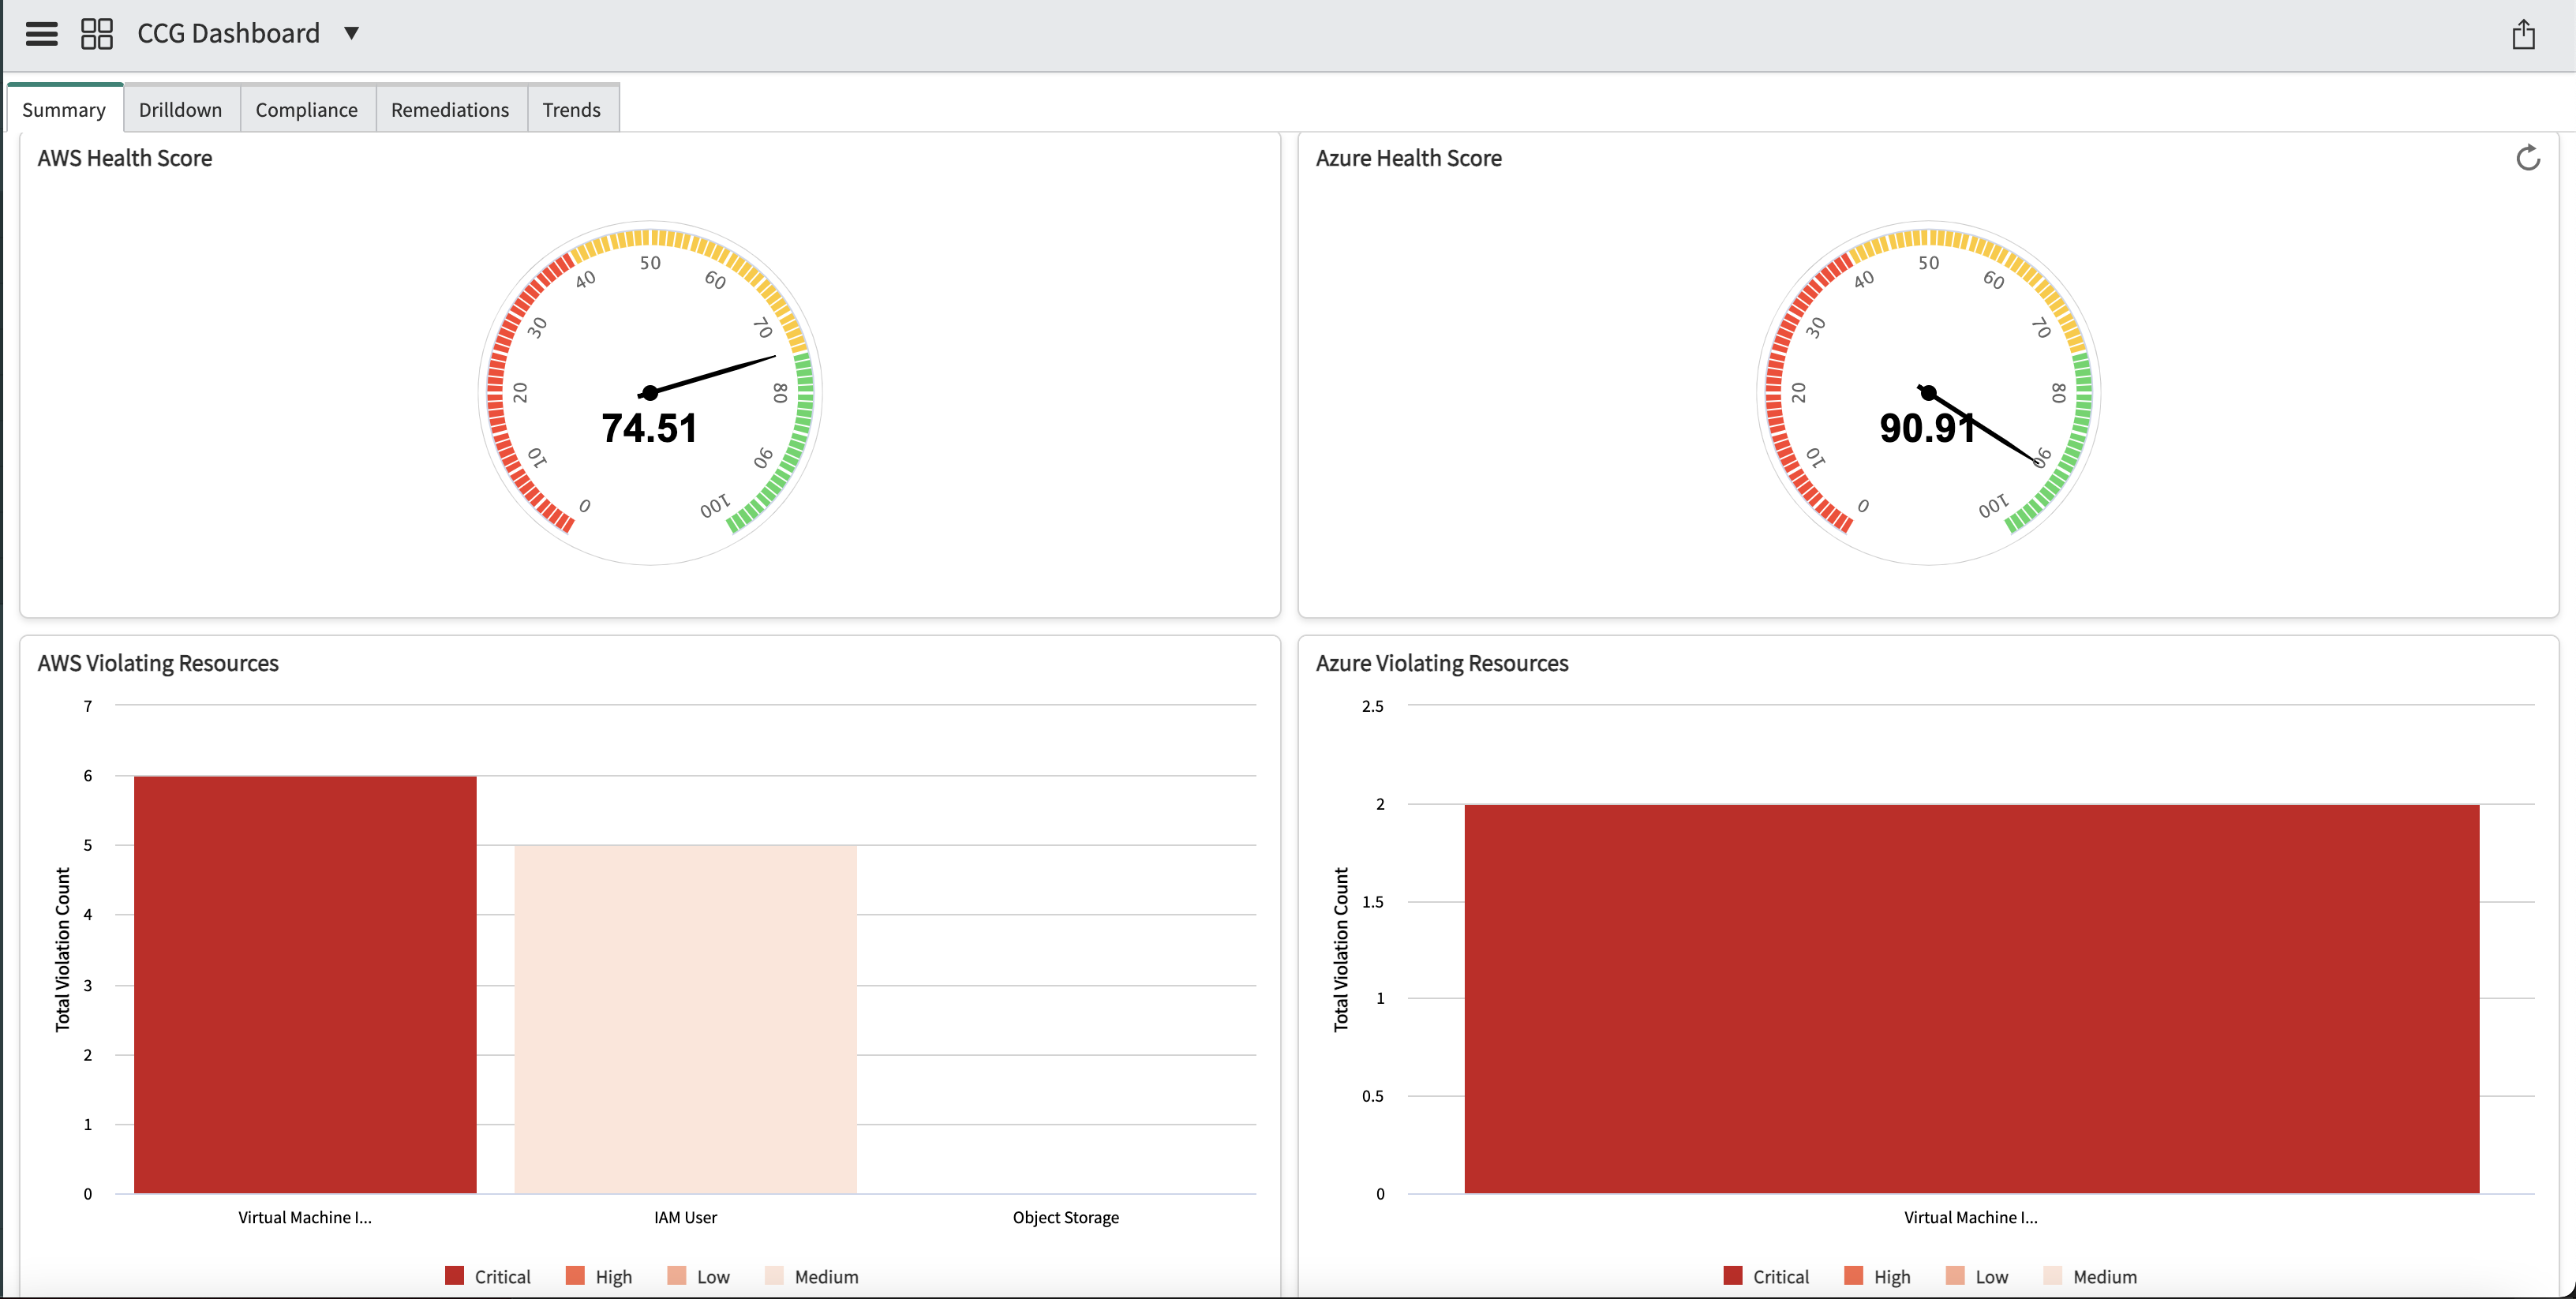Click the AWS IAM User medium bar
Screen dimensions: 2576x1299
coord(686,1019)
